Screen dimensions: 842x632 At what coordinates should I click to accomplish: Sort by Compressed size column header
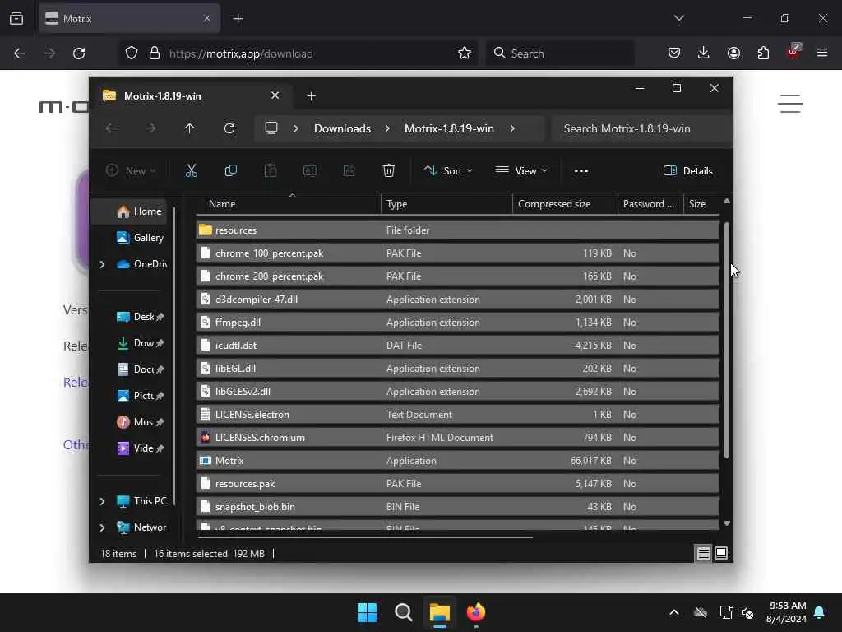pos(565,204)
